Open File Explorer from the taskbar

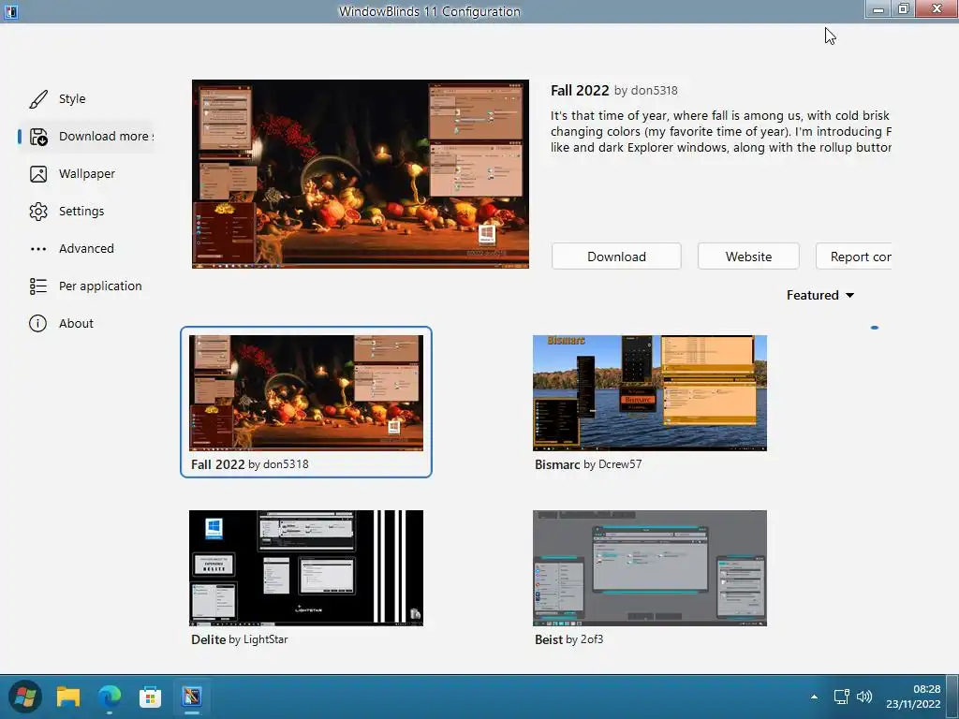click(x=67, y=697)
